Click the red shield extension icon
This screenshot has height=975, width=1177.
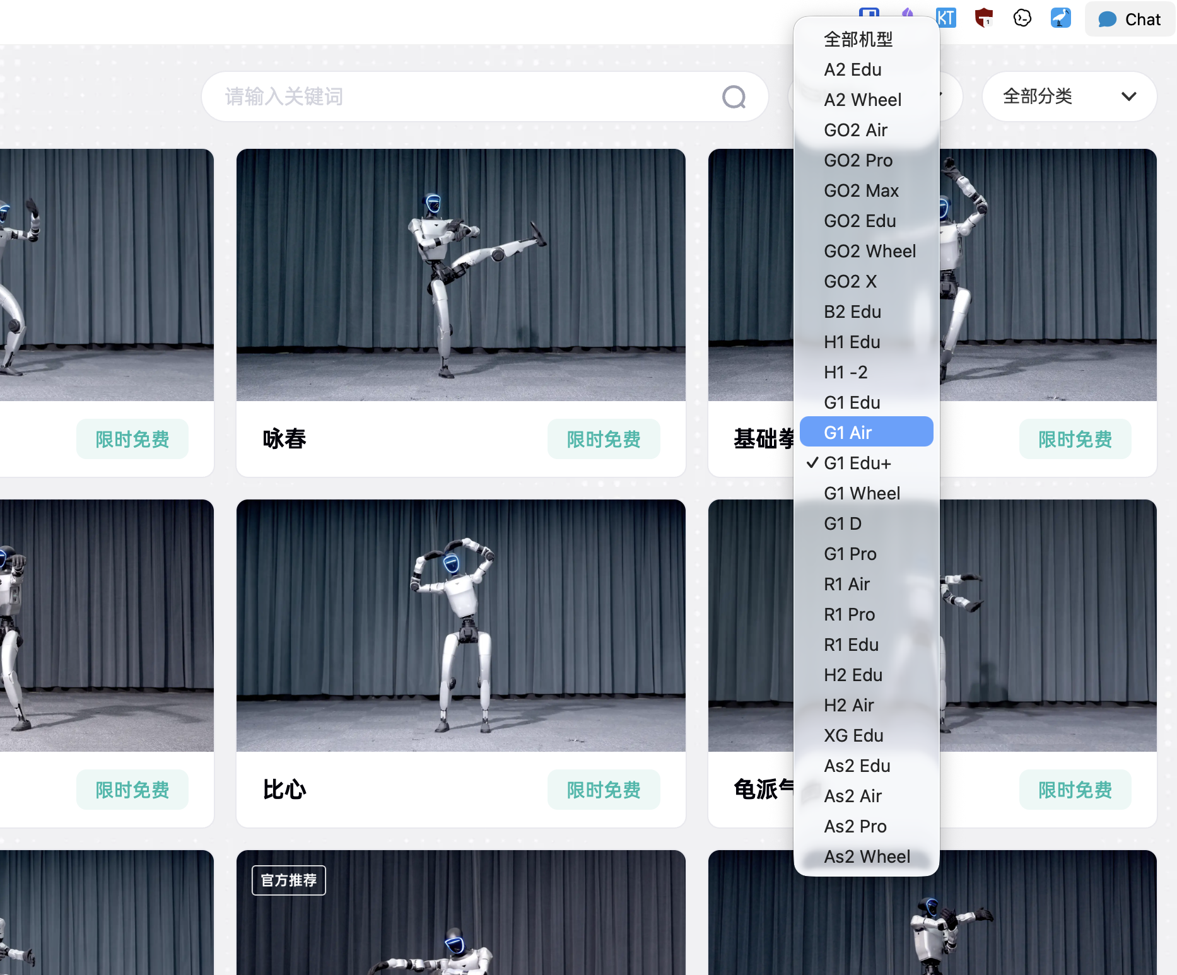click(984, 18)
